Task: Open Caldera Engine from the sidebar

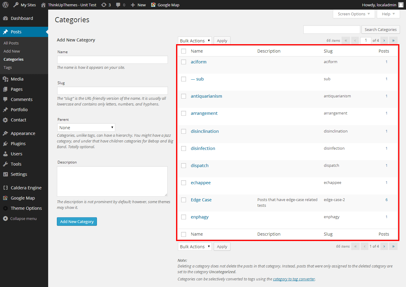Action: (26, 188)
